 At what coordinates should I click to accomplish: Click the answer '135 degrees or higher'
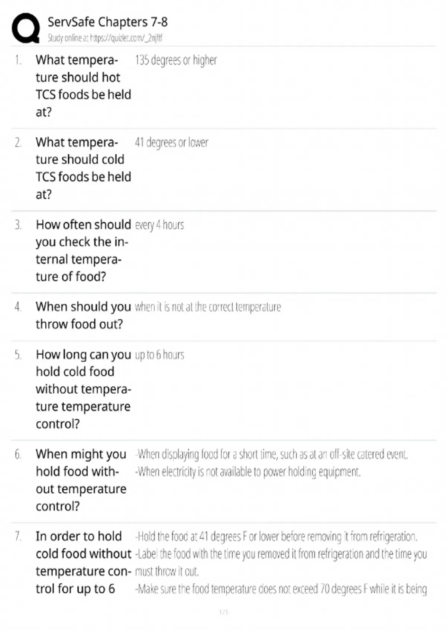tap(176, 60)
